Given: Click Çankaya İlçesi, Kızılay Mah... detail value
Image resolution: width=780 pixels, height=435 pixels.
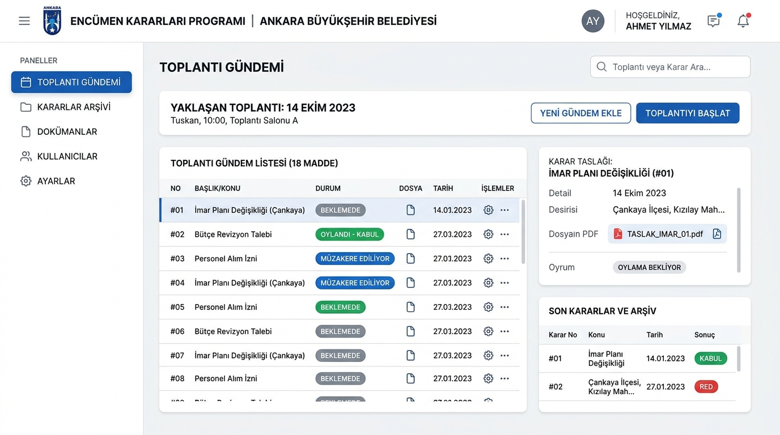Looking at the screenshot, I should tap(669, 210).
